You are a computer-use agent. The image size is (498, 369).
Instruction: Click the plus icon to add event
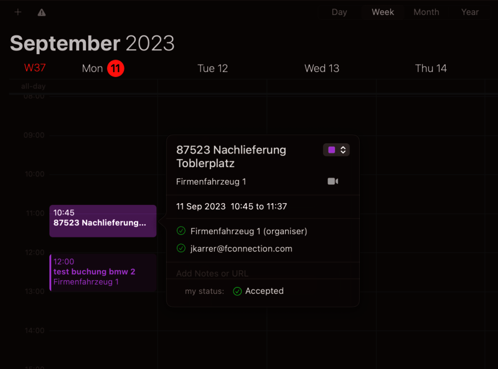point(18,12)
